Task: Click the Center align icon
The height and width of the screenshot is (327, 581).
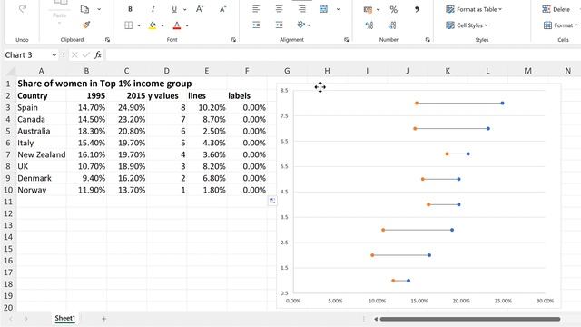Action: 279,9
